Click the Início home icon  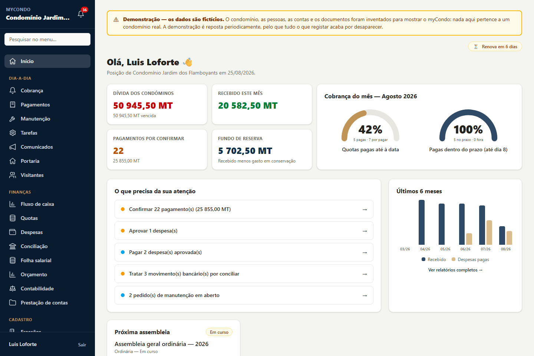point(13,61)
